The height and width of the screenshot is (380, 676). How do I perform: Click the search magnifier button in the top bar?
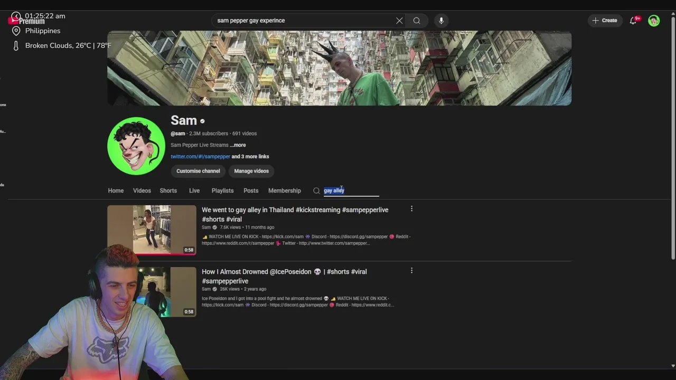coord(417,21)
